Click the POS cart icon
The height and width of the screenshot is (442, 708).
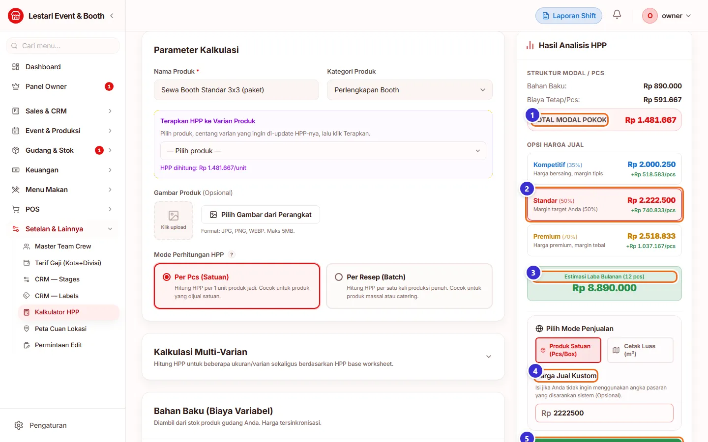click(16, 209)
